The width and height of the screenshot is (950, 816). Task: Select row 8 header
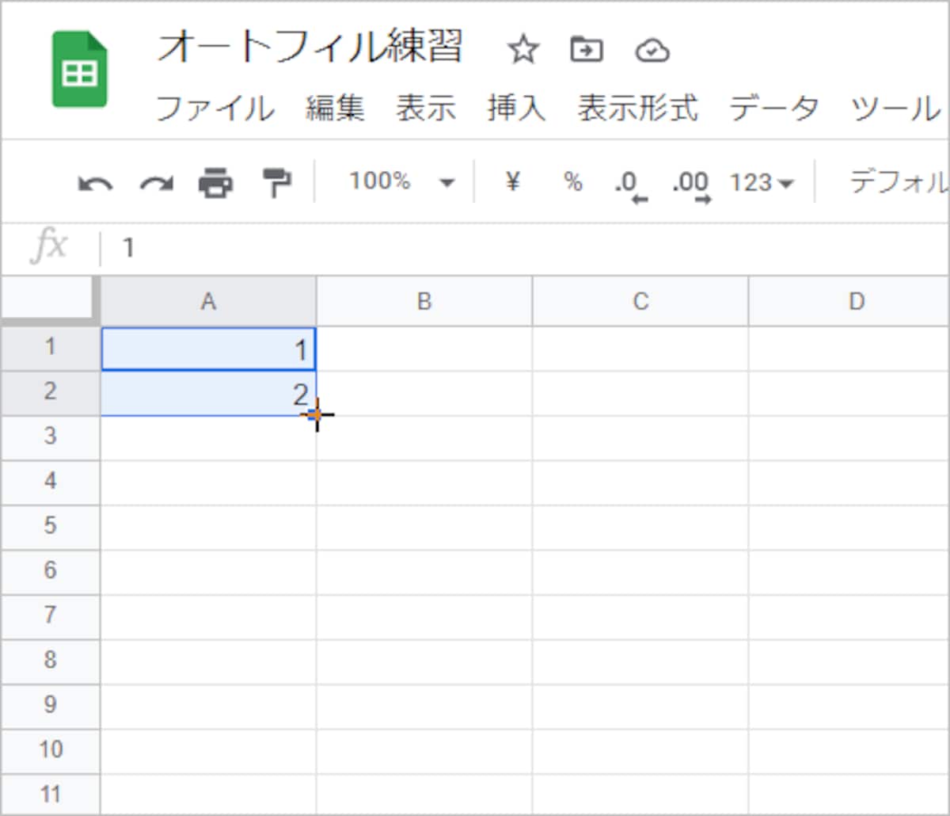click(51, 661)
